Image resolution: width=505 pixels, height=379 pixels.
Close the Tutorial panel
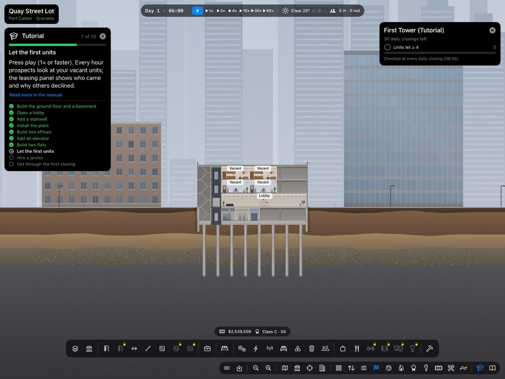click(103, 36)
